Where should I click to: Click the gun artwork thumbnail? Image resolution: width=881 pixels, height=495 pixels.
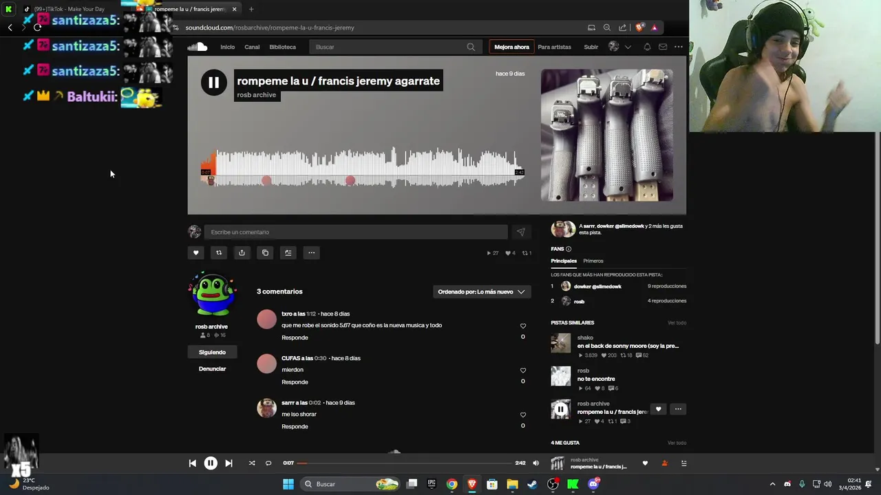point(607,135)
